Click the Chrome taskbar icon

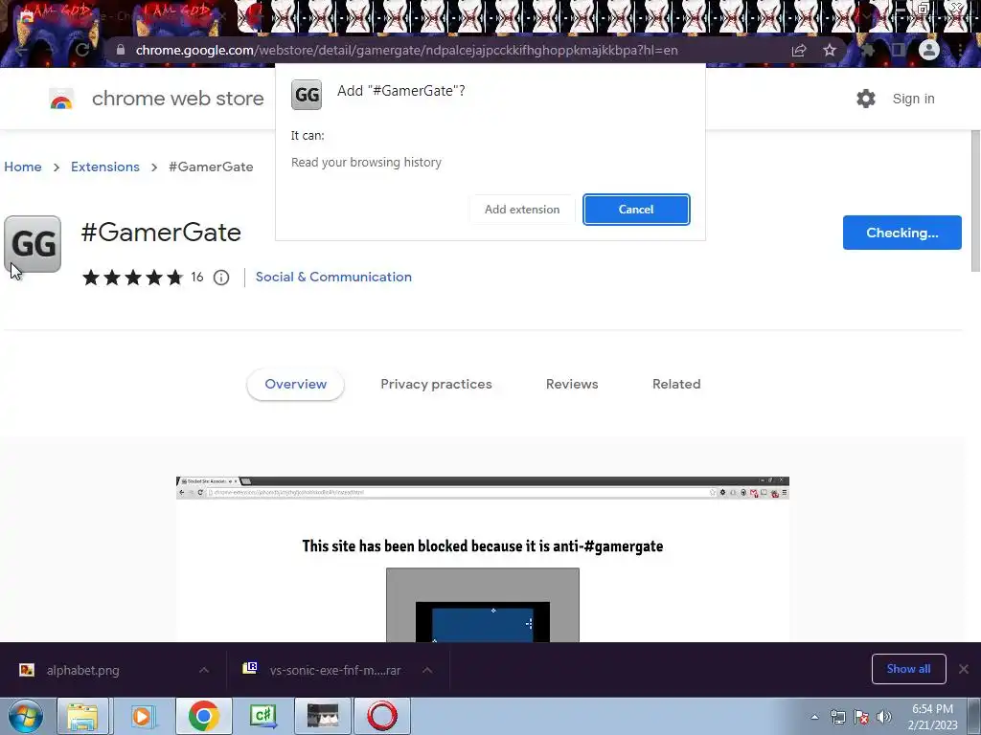point(203,716)
